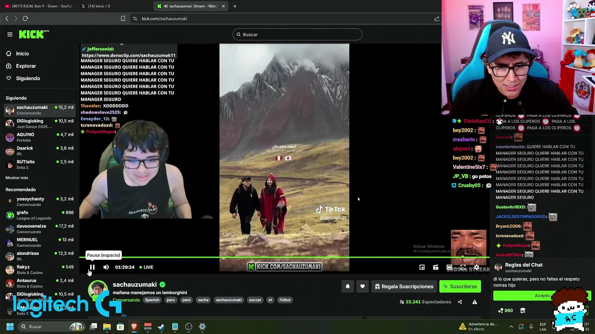This screenshot has height=334, width=595.
Task: Bookmark this page icon in address bar
Action: click(x=123, y=19)
